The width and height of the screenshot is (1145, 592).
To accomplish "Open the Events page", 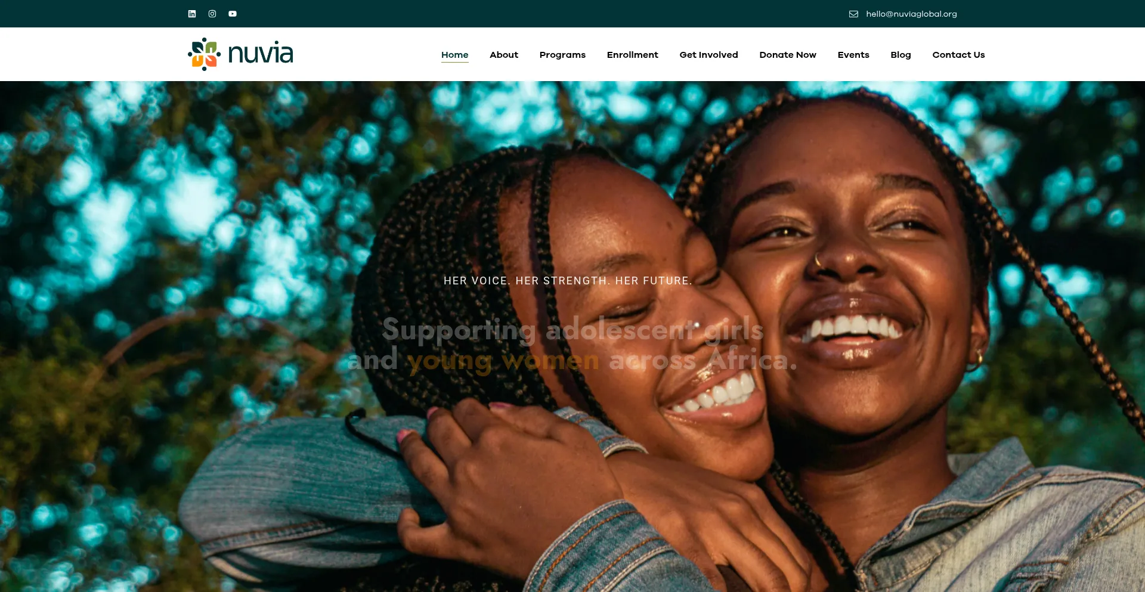I will point(853,55).
